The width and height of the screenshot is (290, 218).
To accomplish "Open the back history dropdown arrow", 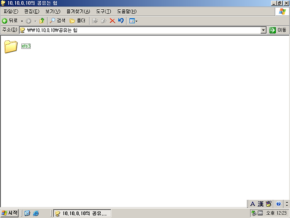I will 22,21.
